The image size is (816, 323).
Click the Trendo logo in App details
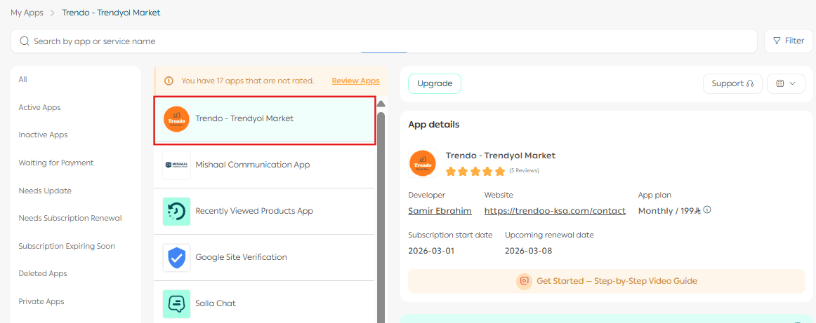423,163
